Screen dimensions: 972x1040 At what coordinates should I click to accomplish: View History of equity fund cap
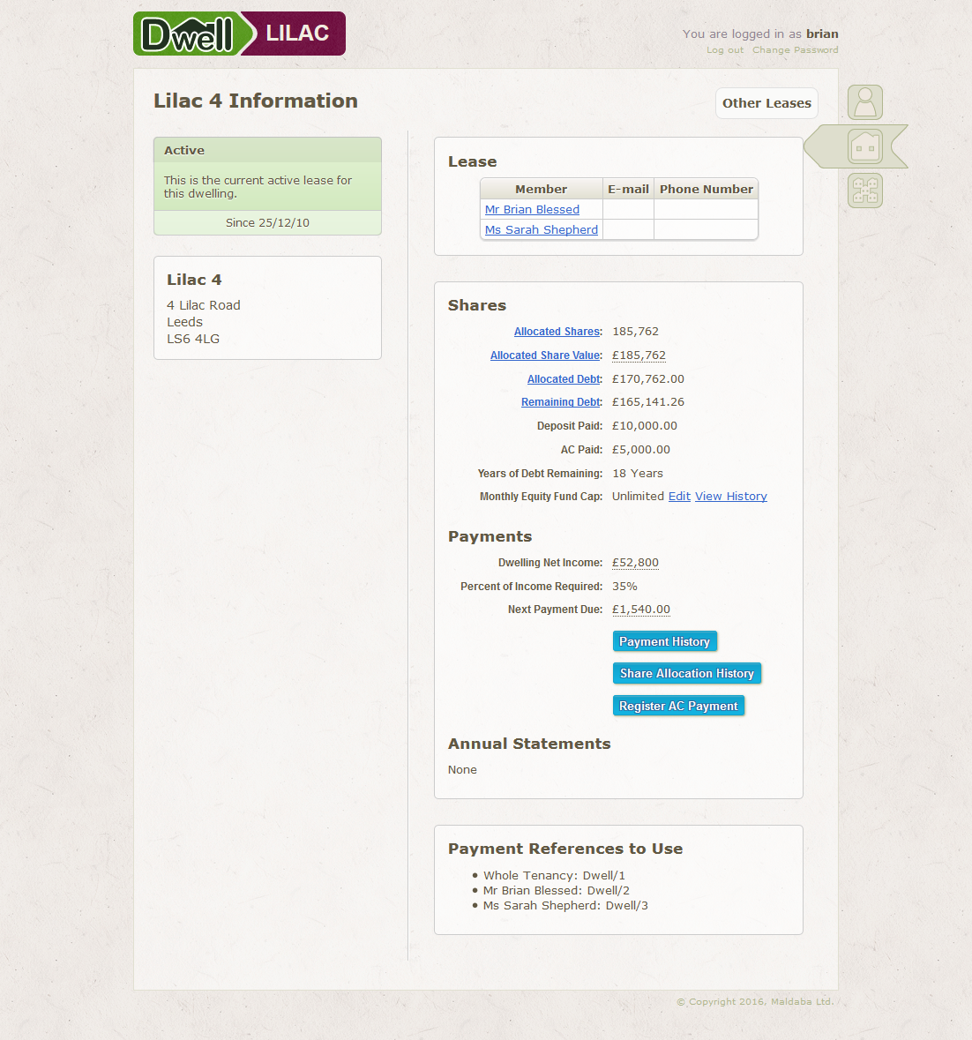point(730,497)
